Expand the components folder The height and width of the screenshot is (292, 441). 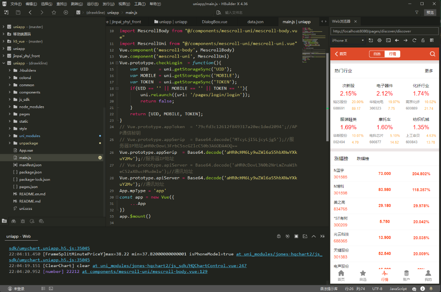tap(10, 92)
